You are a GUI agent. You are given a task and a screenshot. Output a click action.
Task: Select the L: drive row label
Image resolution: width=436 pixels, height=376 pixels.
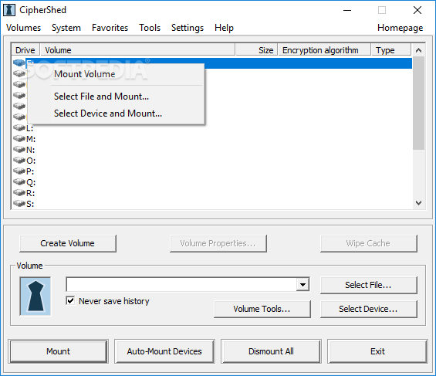(x=30, y=128)
